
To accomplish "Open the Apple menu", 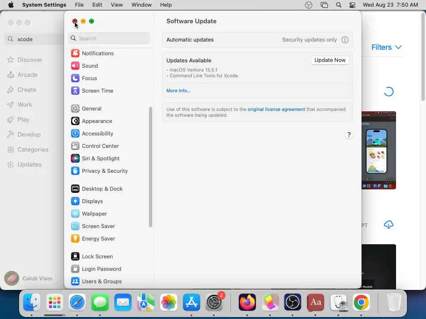I will click(x=11, y=5).
